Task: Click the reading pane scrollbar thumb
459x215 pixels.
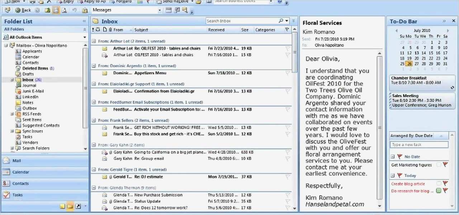Action: click(x=380, y=127)
